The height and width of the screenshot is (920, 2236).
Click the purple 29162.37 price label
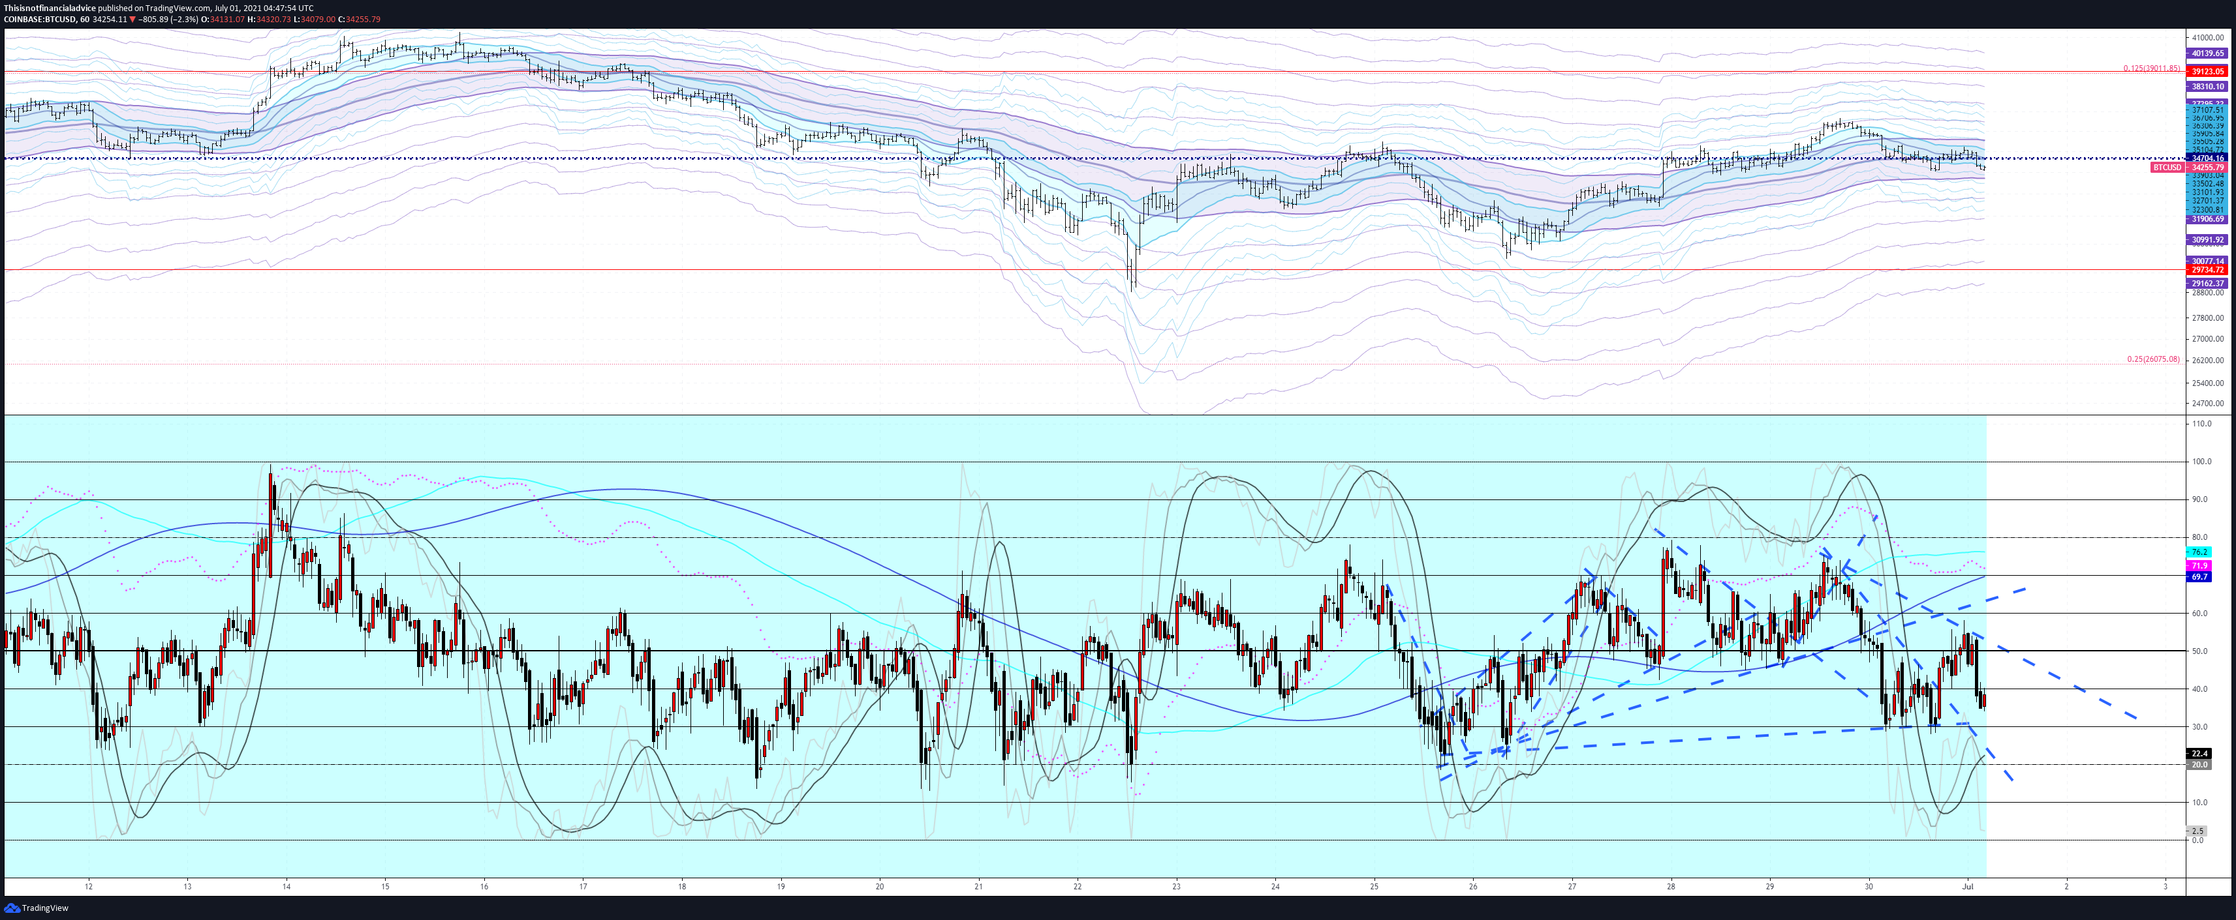pyautogui.click(x=2207, y=284)
